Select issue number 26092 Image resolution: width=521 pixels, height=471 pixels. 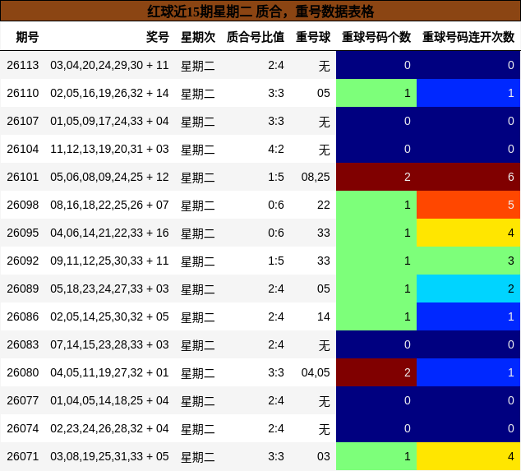pos(22,261)
